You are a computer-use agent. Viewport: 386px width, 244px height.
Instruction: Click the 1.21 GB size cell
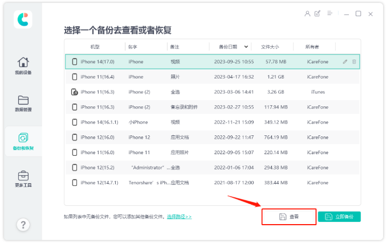click(x=276, y=77)
